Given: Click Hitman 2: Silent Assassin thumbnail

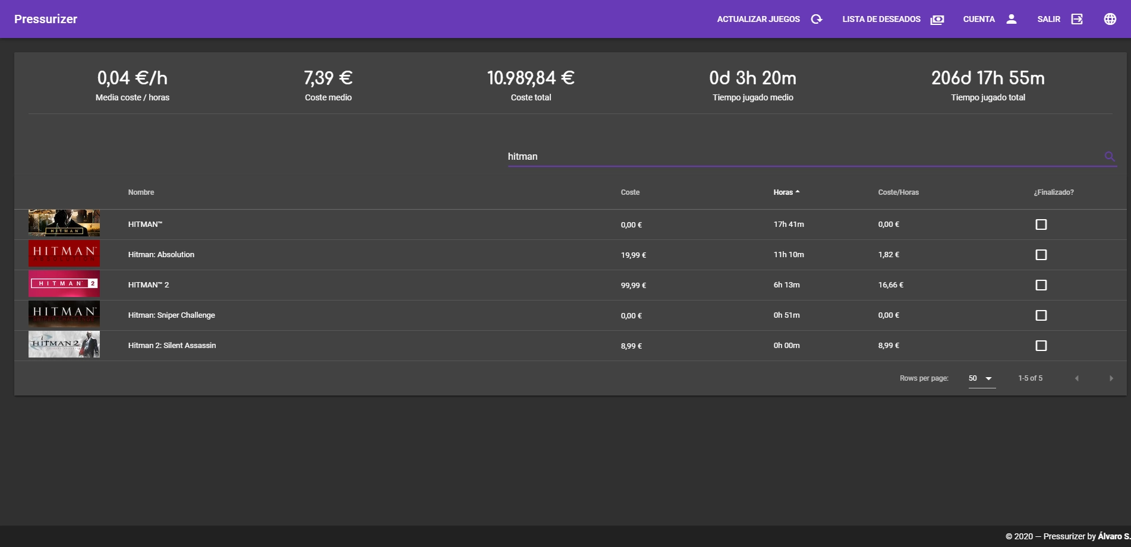Looking at the screenshot, I should [64, 344].
